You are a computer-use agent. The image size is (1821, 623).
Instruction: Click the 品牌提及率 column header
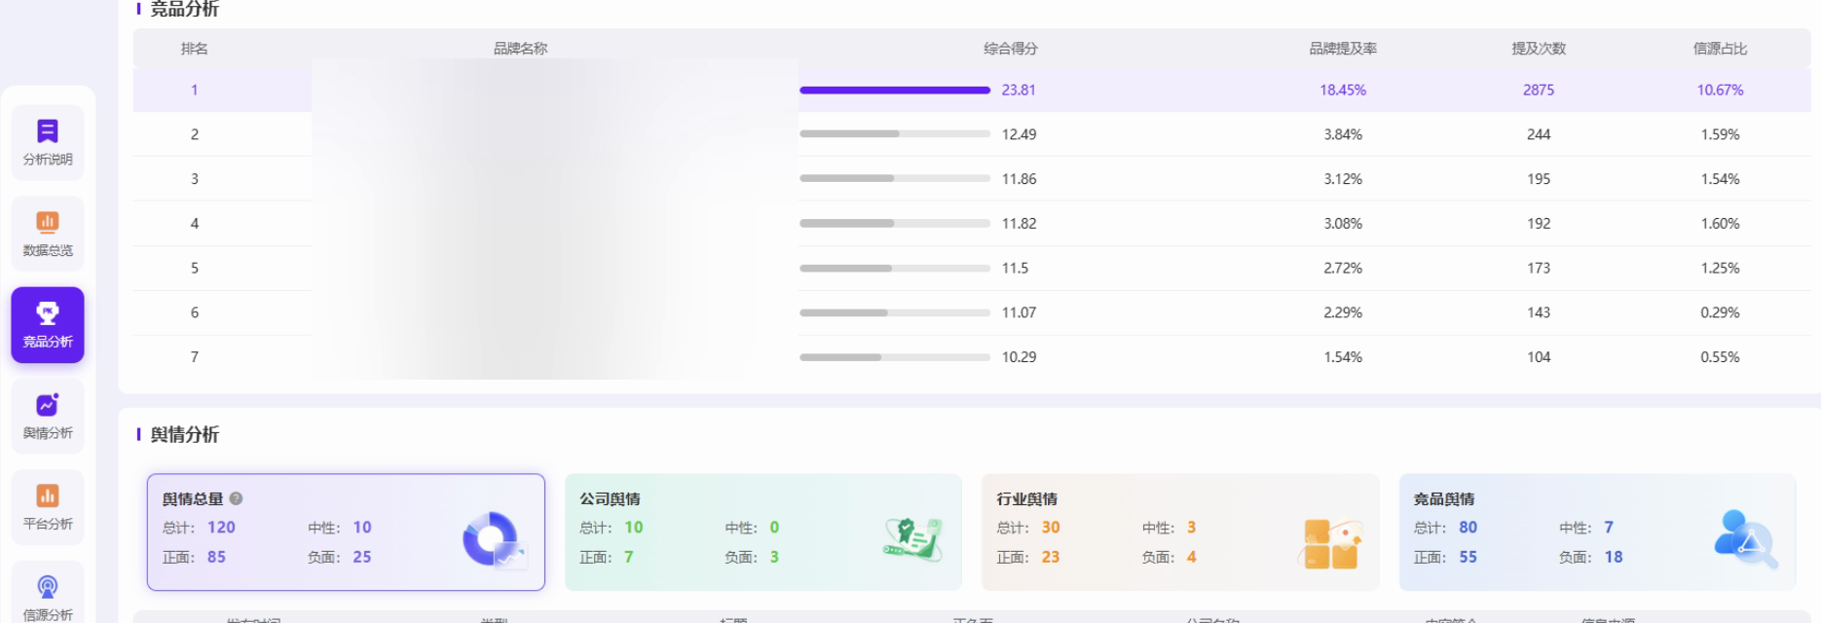(x=1343, y=48)
